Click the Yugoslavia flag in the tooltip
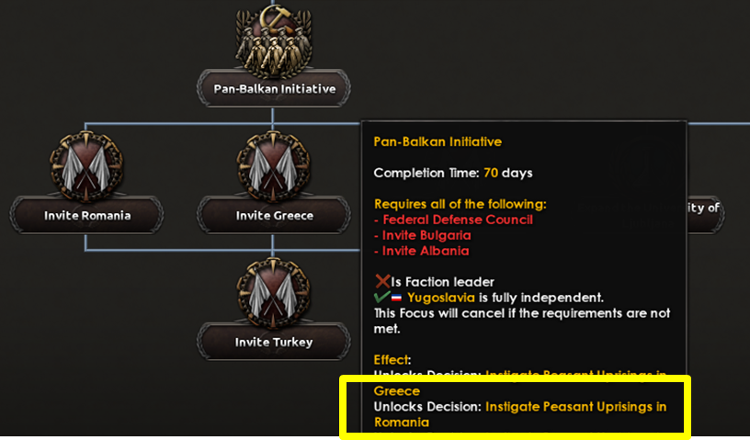The image size is (750, 440). [396, 299]
